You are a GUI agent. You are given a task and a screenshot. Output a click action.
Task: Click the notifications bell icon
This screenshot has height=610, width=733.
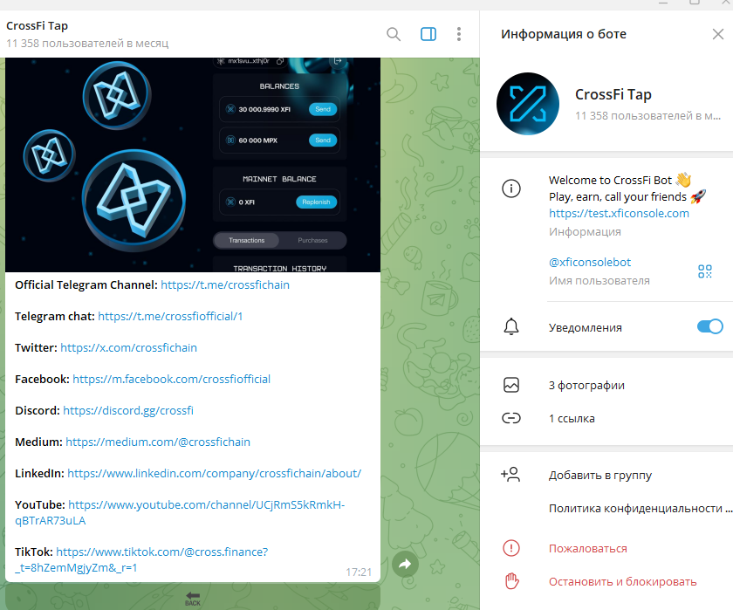[511, 326]
